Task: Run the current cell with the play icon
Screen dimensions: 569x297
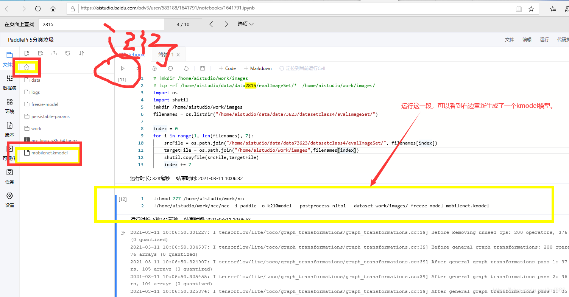Action: [x=123, y=68]
